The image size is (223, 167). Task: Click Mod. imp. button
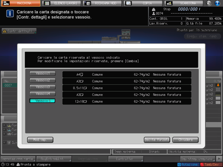click(x=40, y=140)
